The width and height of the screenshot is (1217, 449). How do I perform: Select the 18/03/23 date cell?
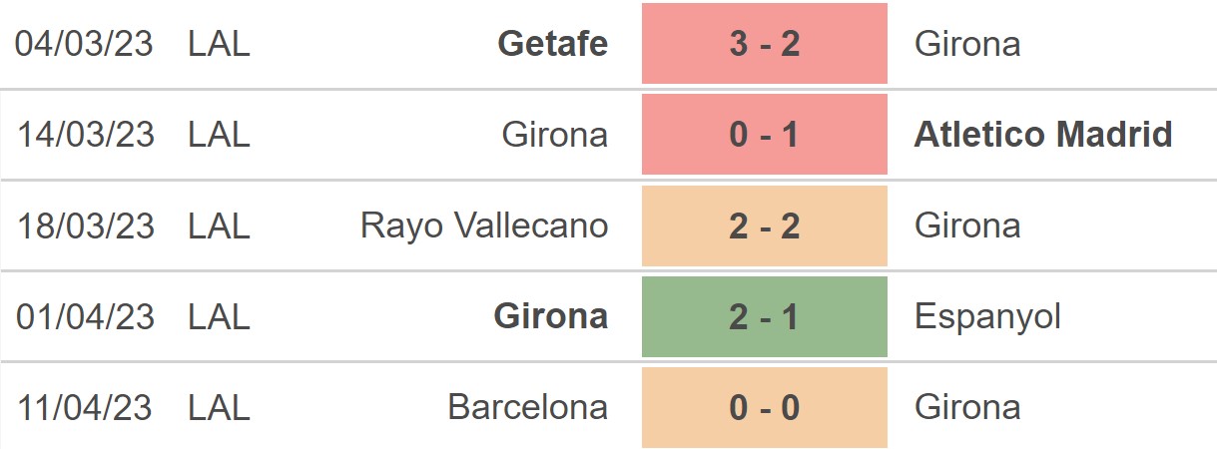coord(85,225)
